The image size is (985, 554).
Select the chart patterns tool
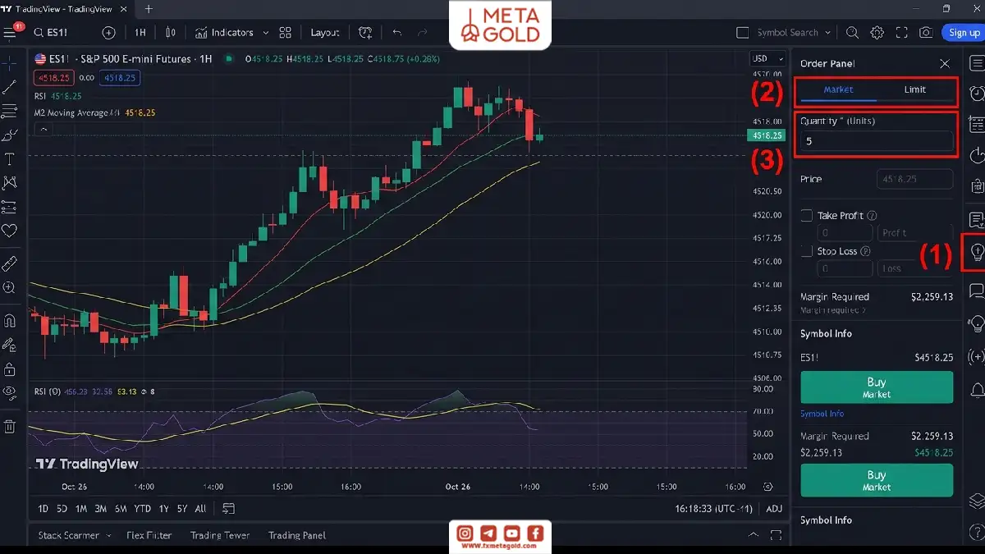(x=10, y=182)
